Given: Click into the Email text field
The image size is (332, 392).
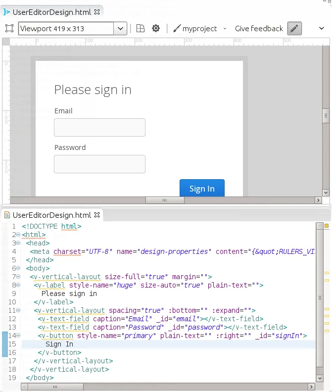Looking at the screenshot, I should 99,127.
